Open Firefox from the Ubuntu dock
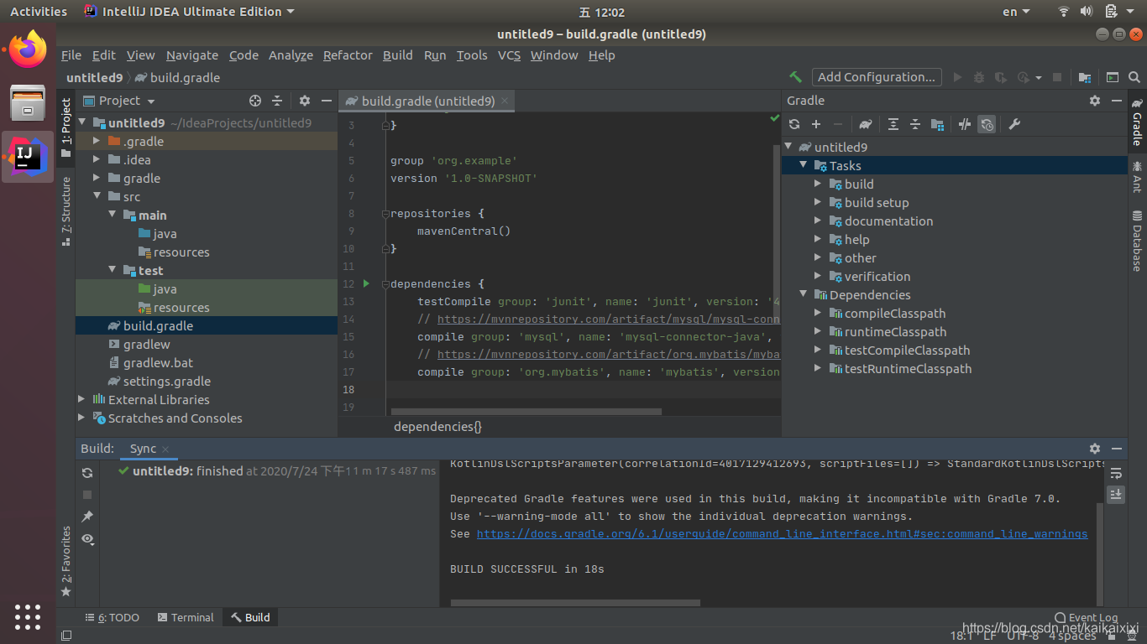 28,49
